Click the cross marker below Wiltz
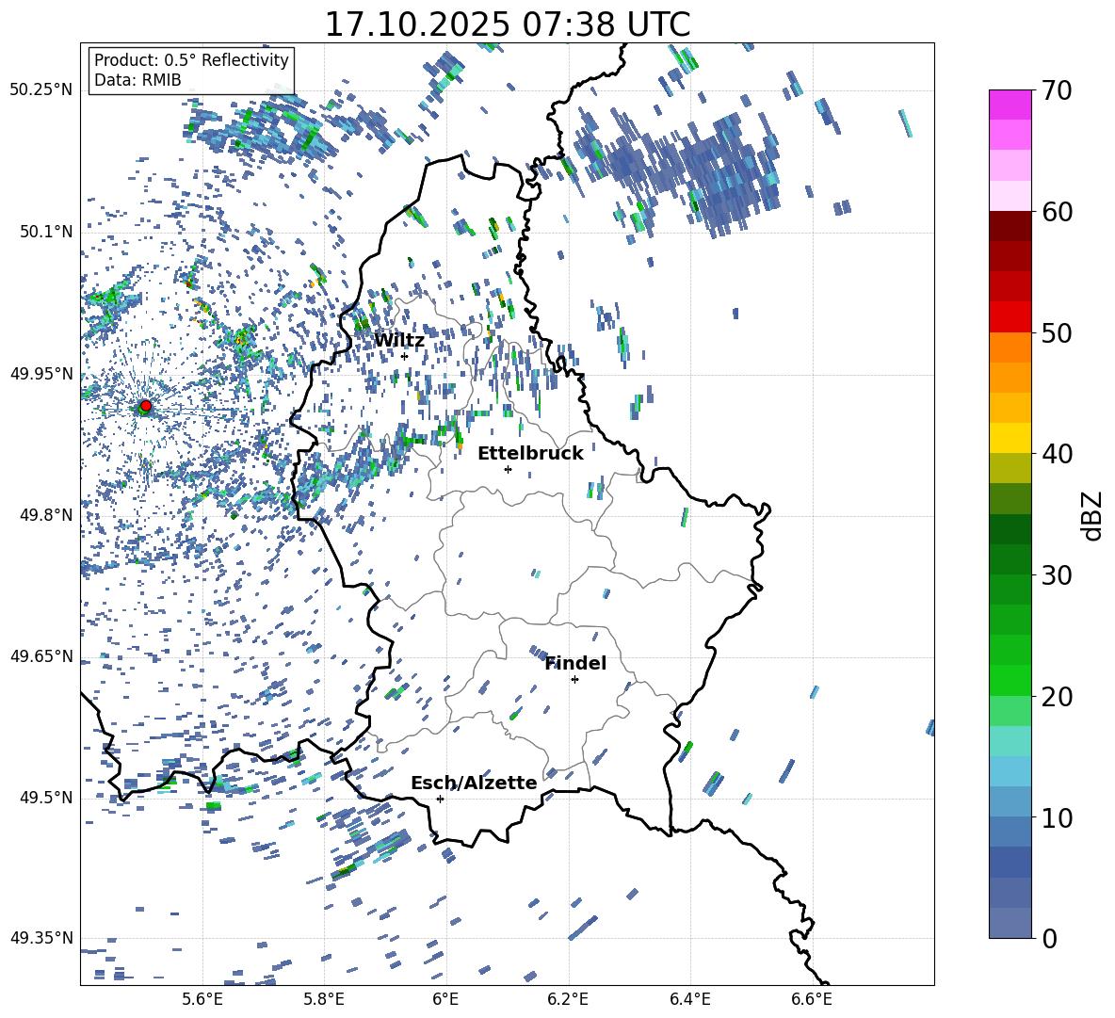The width and height of the screenshot is (1115, 1018). [405, 356]
